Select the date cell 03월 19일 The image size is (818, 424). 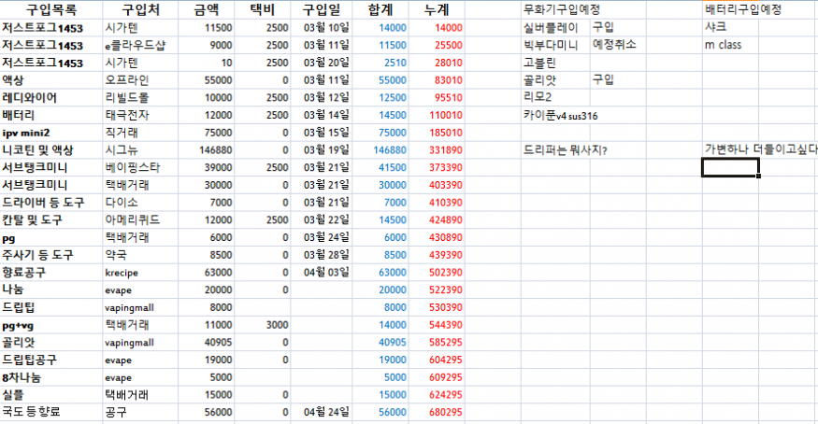pyautogui.click(x=322, y=150)
